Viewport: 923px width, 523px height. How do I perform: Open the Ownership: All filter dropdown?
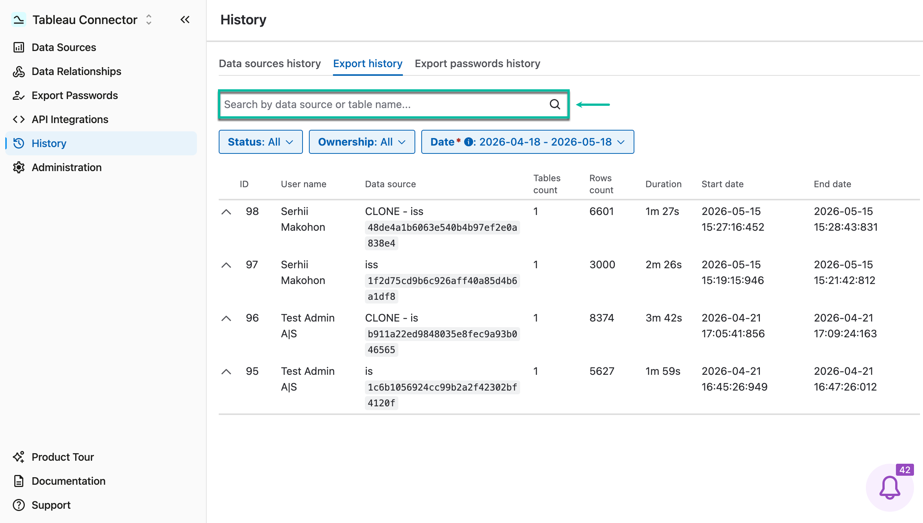[362, 142]
